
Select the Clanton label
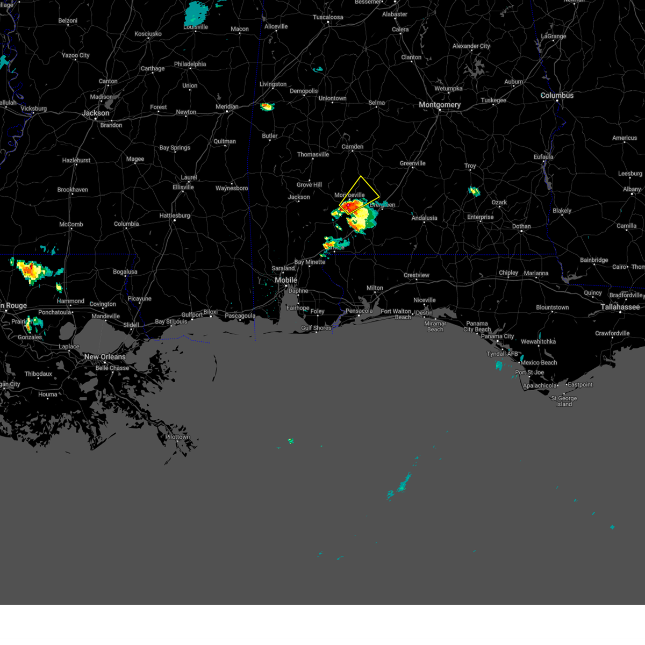(x=411, y=58)
